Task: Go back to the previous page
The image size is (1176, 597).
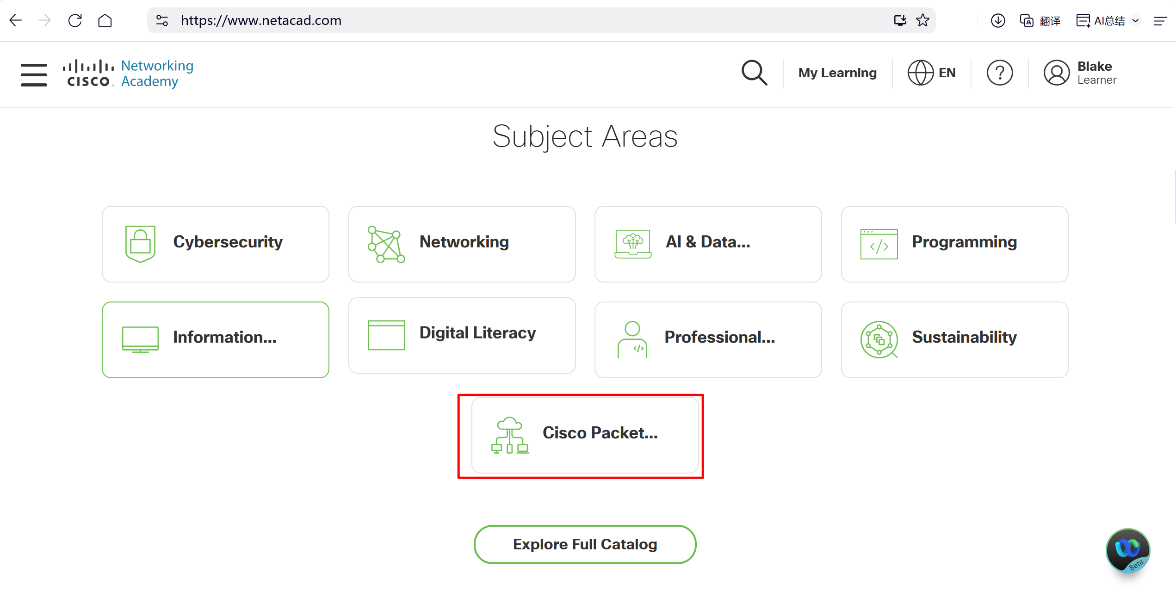Action: [x=16, y=20]
